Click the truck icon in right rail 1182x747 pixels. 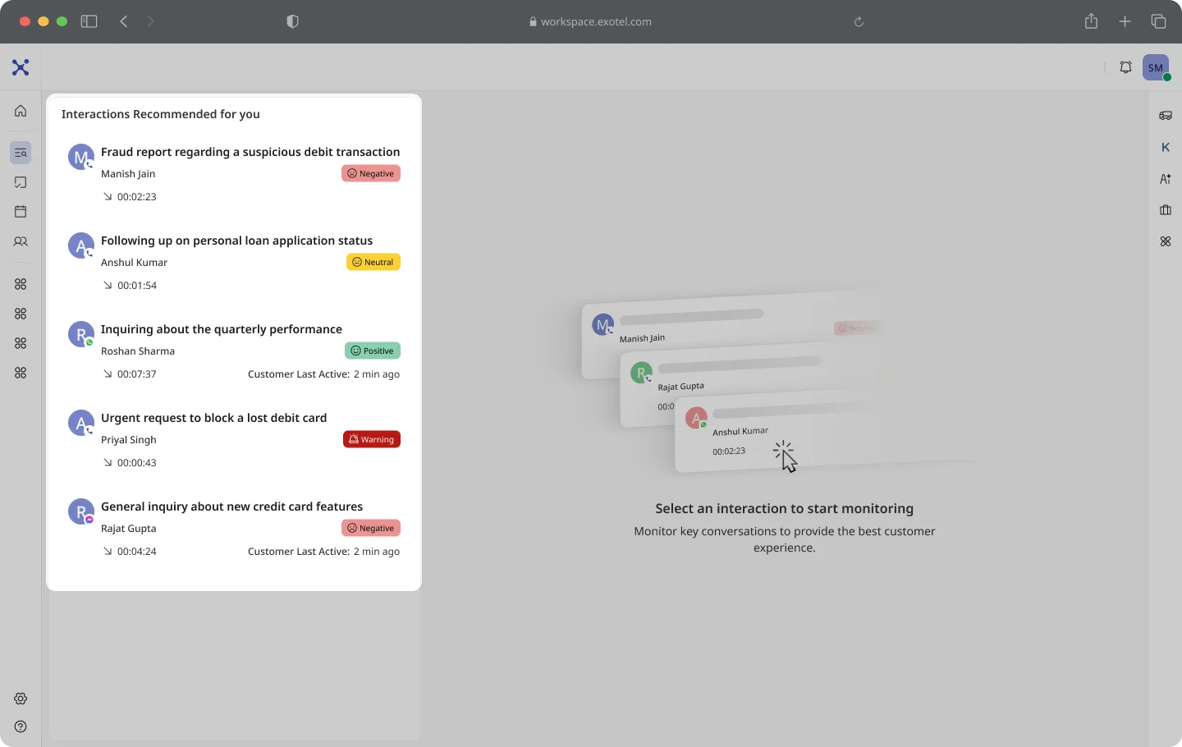pyautogui.click(x=1165, y=116)
